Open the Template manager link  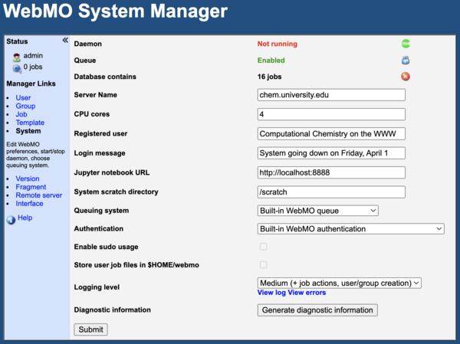[30, 123]
